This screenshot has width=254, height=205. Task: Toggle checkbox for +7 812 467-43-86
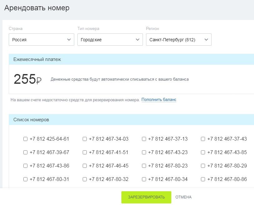(26, 166)
